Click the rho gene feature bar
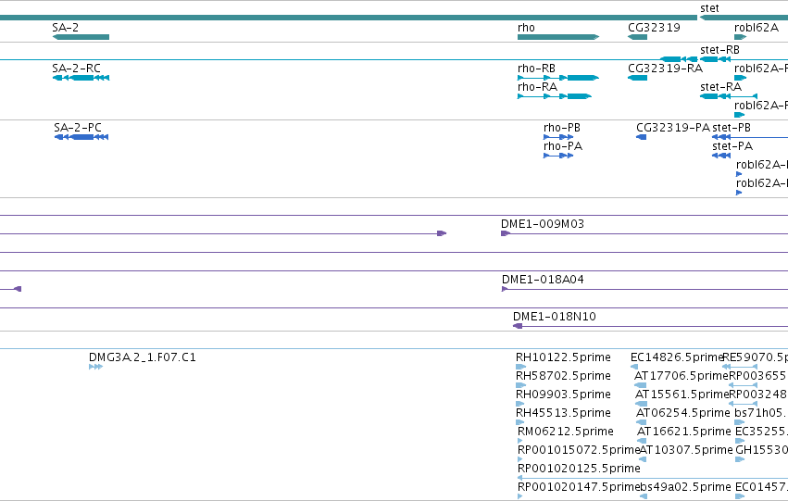Image resolution: width=788 pixels, height=501 pixels. click(558, 37)
